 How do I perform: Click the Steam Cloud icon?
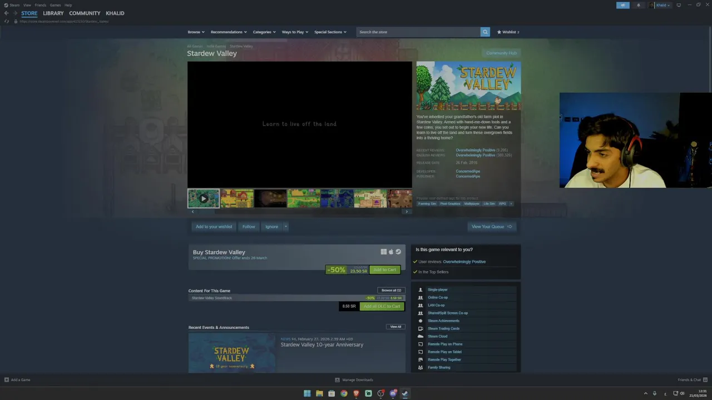pyautogui.click(x=421, y=336)
